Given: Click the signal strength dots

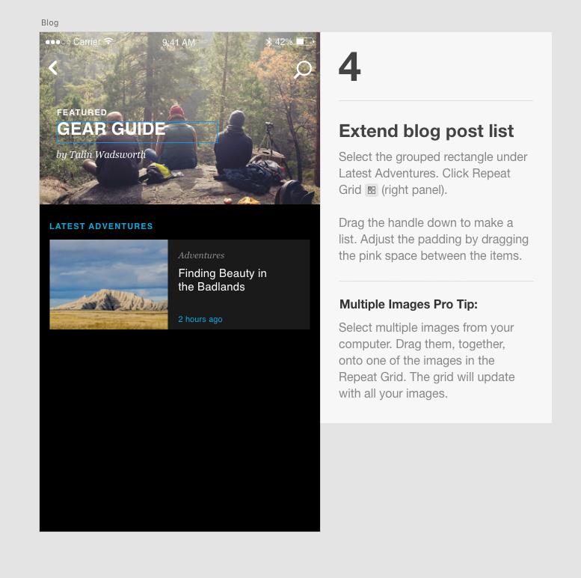Looking at the screenshot, I should 58,42.
